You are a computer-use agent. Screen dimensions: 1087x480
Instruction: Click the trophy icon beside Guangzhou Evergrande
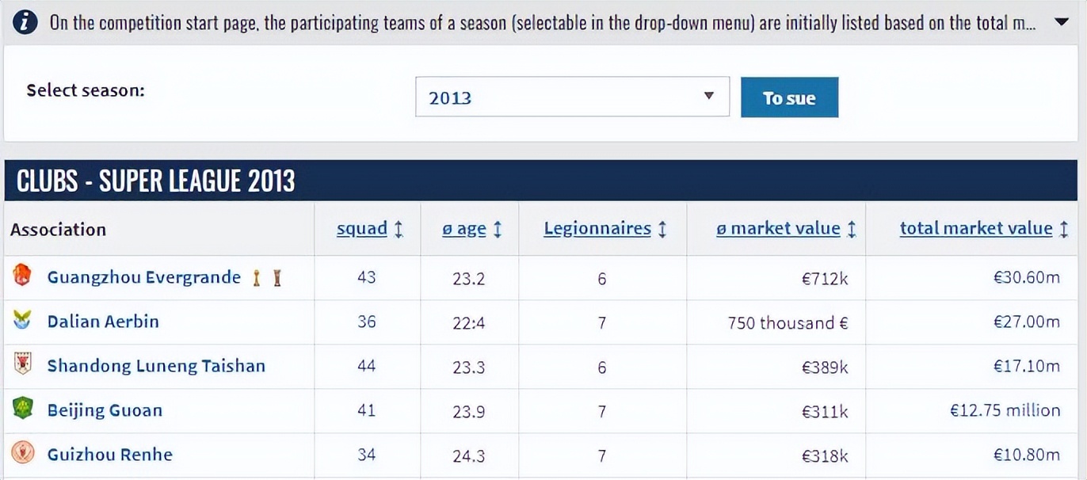coord(256,278)
